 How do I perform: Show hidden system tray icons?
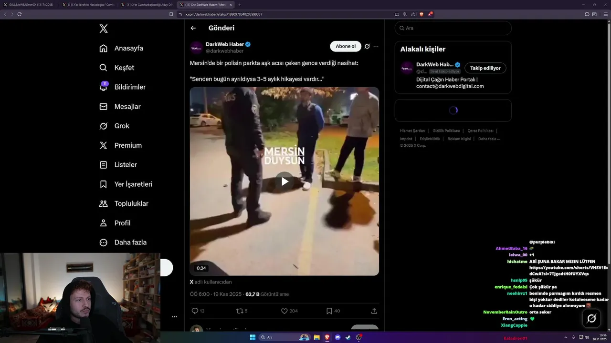(x=566, y=337)
